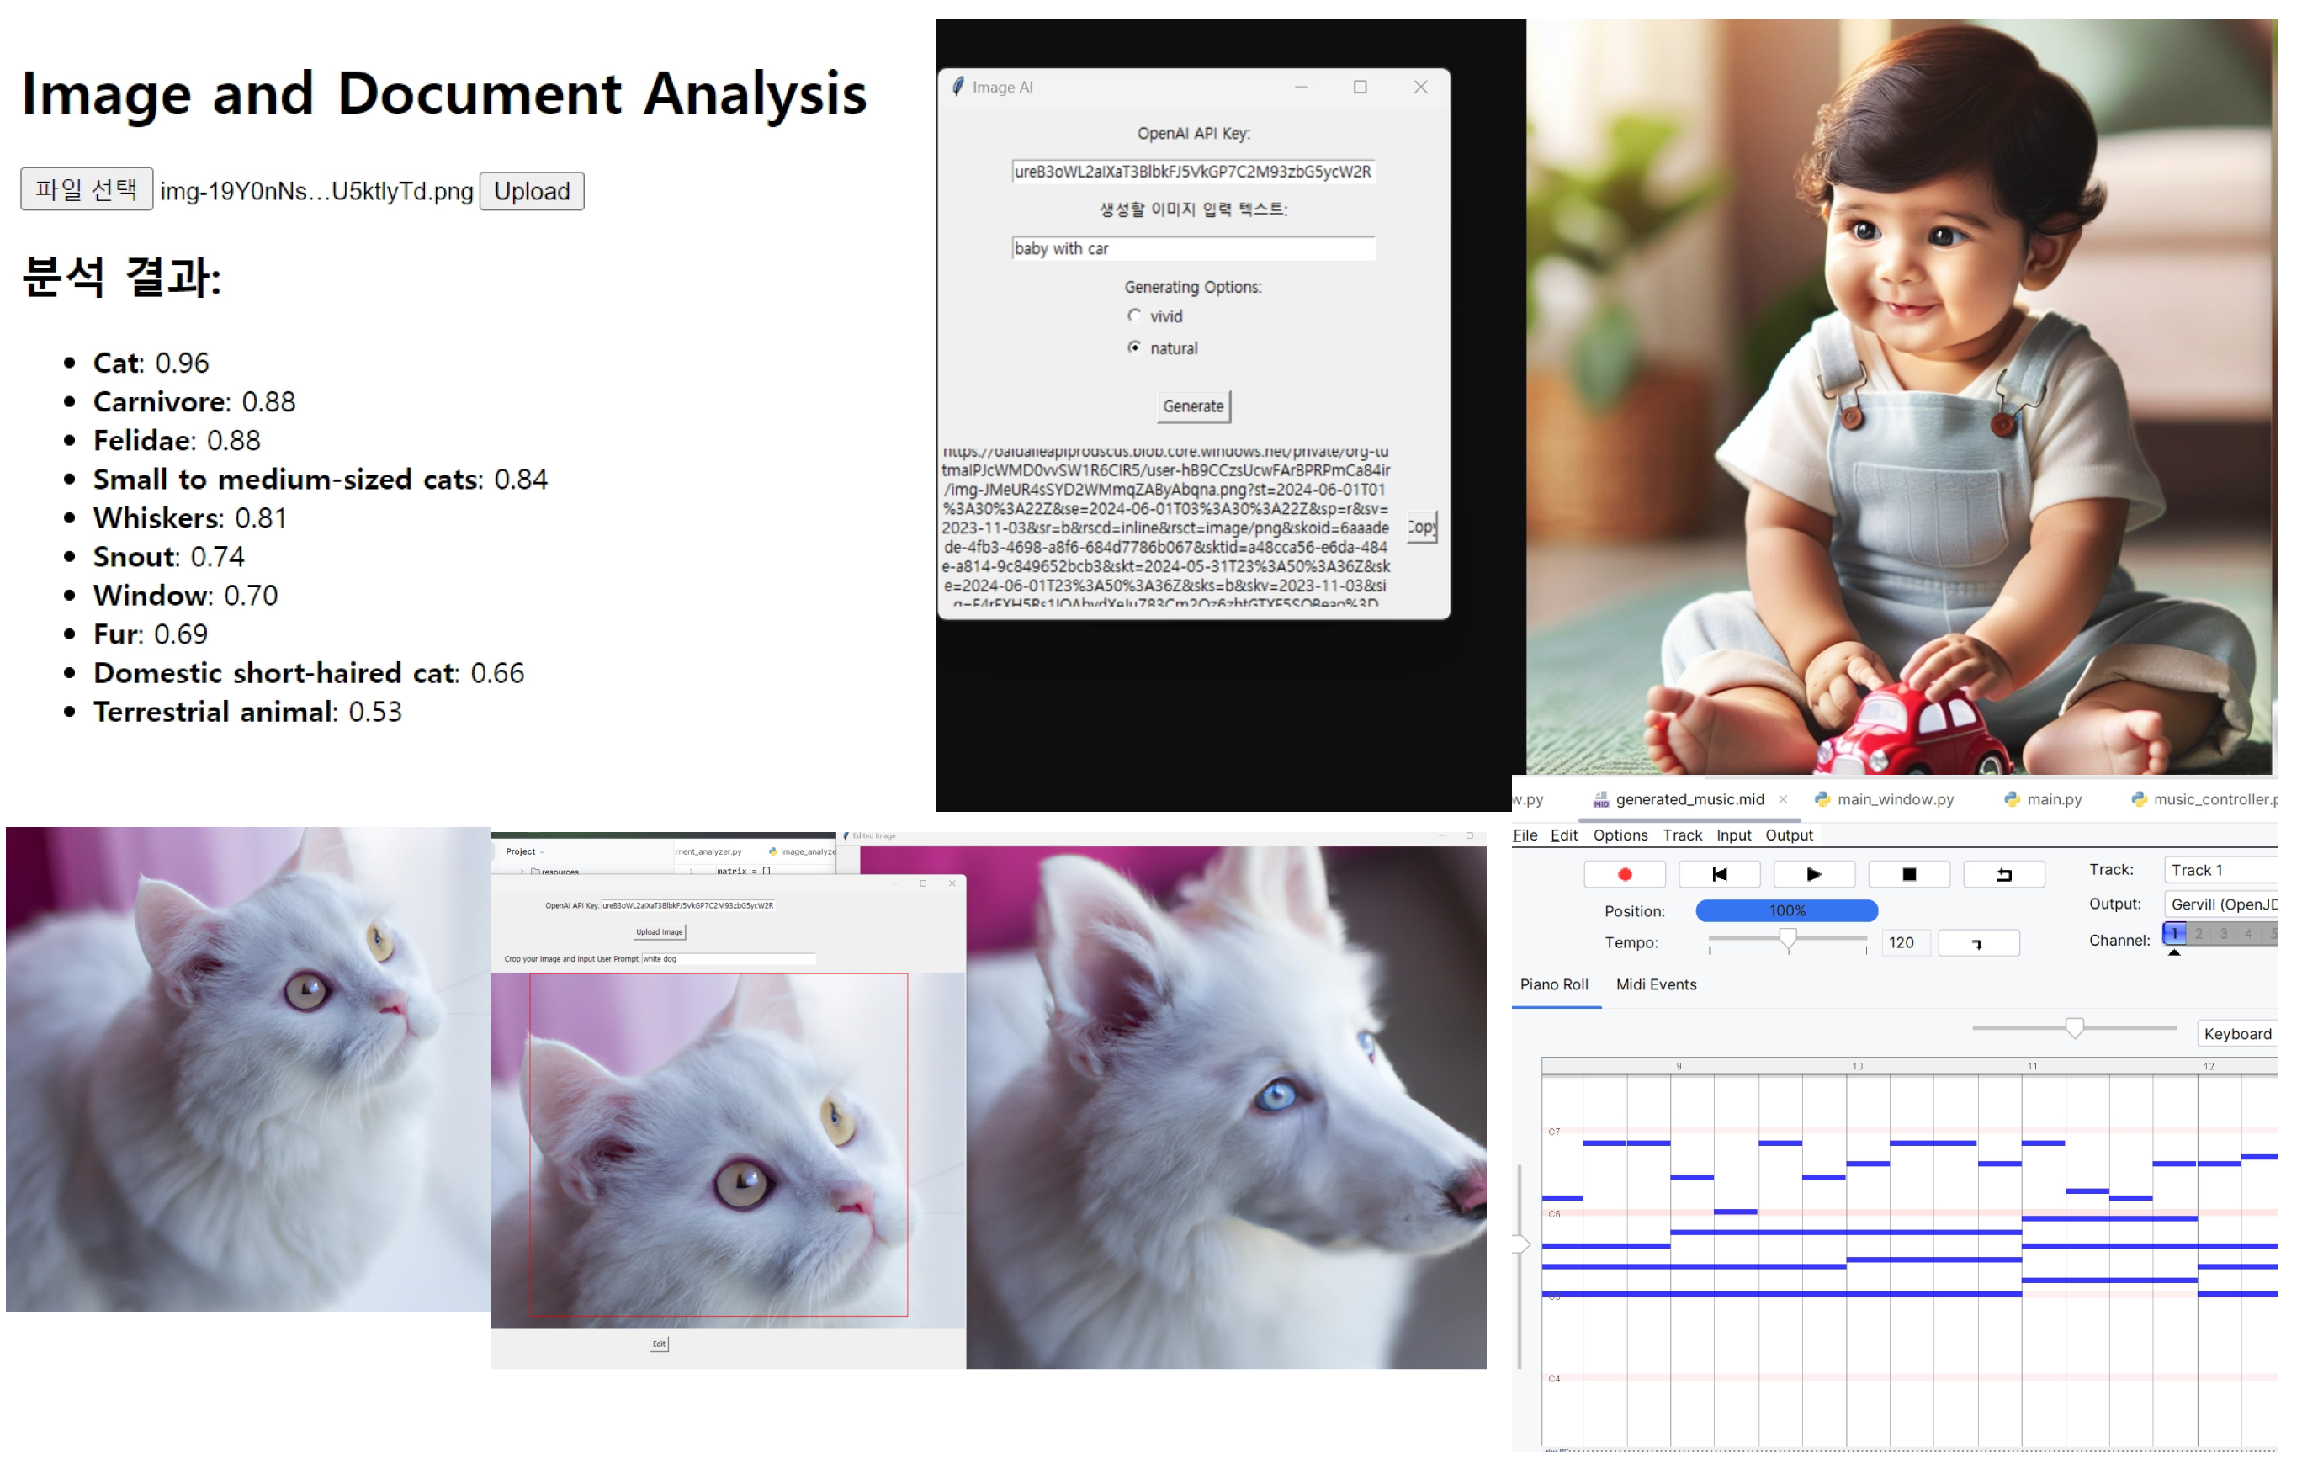
Task: Click measure 11 on the piano roll ruler
Action: point(2033,1066)
